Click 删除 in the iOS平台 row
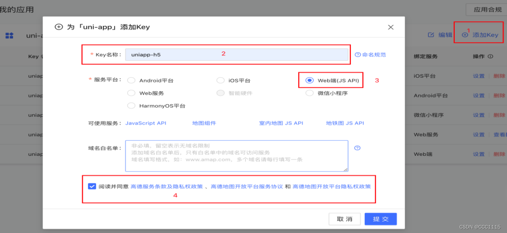 pos(499,76)
